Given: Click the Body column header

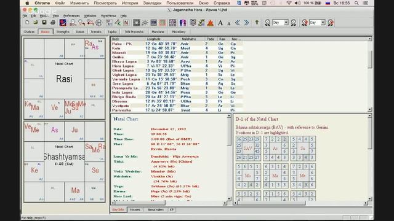Looking at the screenshot, I should [128, 39].
